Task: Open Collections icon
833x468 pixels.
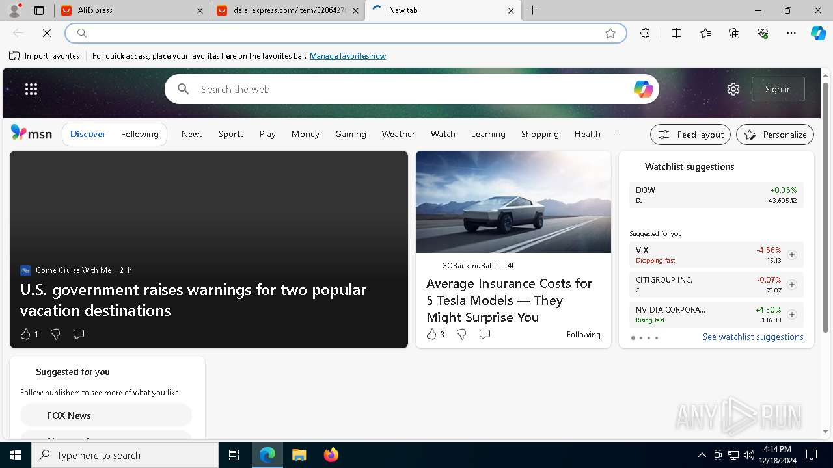Action: coord(734,33)
